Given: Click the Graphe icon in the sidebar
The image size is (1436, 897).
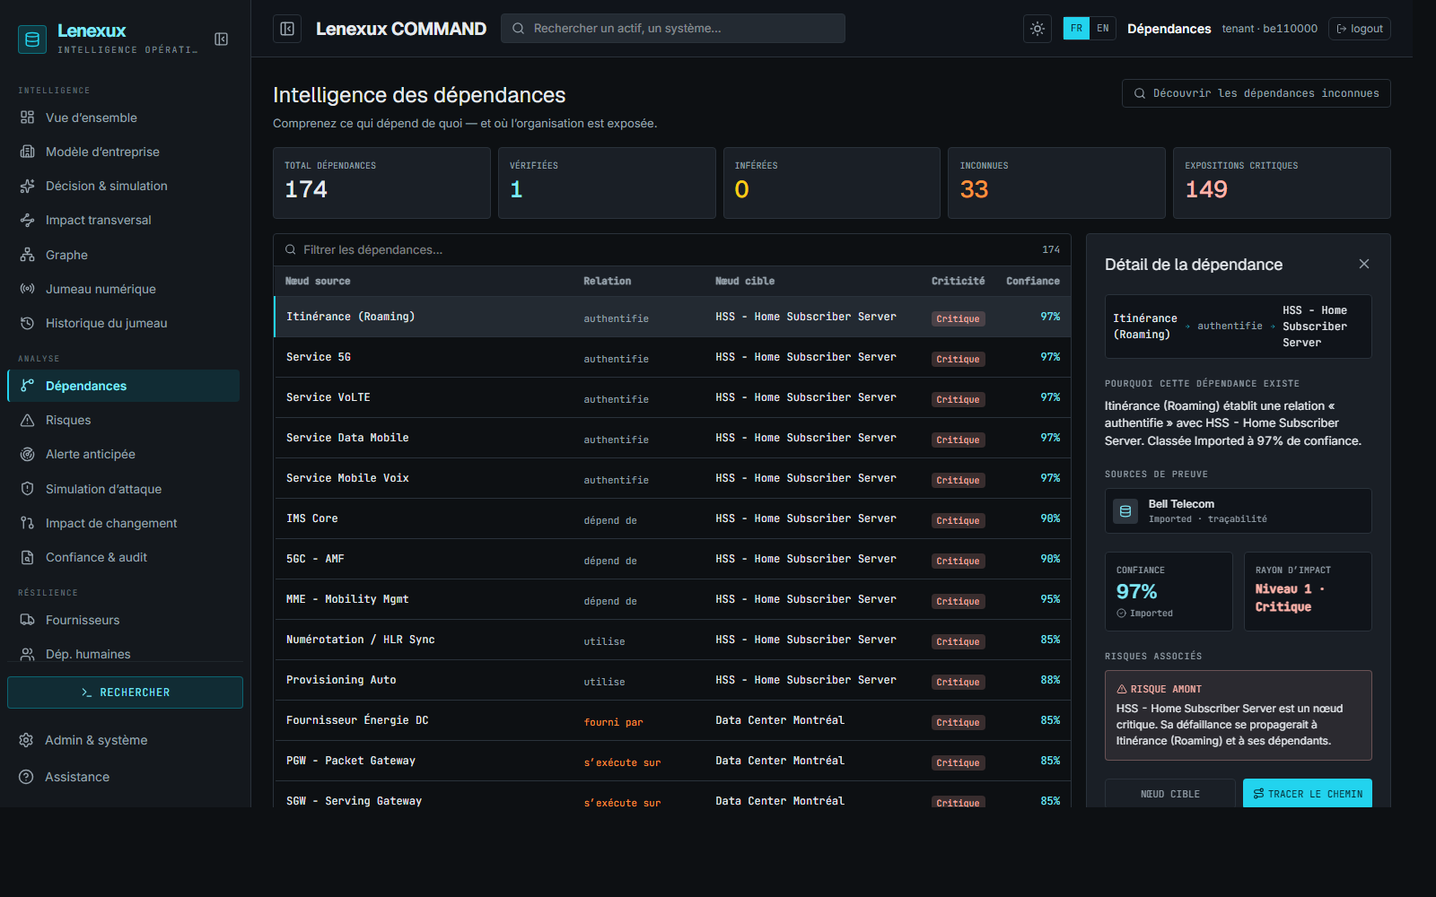Looking at the screenshot, I should point(28,255).
